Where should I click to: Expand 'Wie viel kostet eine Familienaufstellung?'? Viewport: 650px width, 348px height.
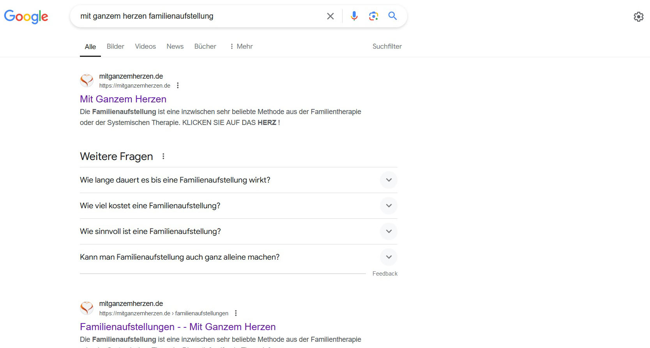pyautogui.click(x=389, y=206)
